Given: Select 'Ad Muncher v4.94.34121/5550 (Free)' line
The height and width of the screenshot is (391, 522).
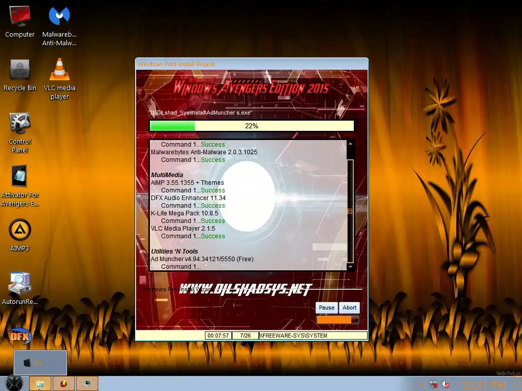Looking at the screenshot, I should [x=202, y=259].
